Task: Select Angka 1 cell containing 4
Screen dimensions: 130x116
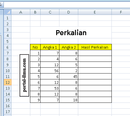Action: (x=50, y=59)
